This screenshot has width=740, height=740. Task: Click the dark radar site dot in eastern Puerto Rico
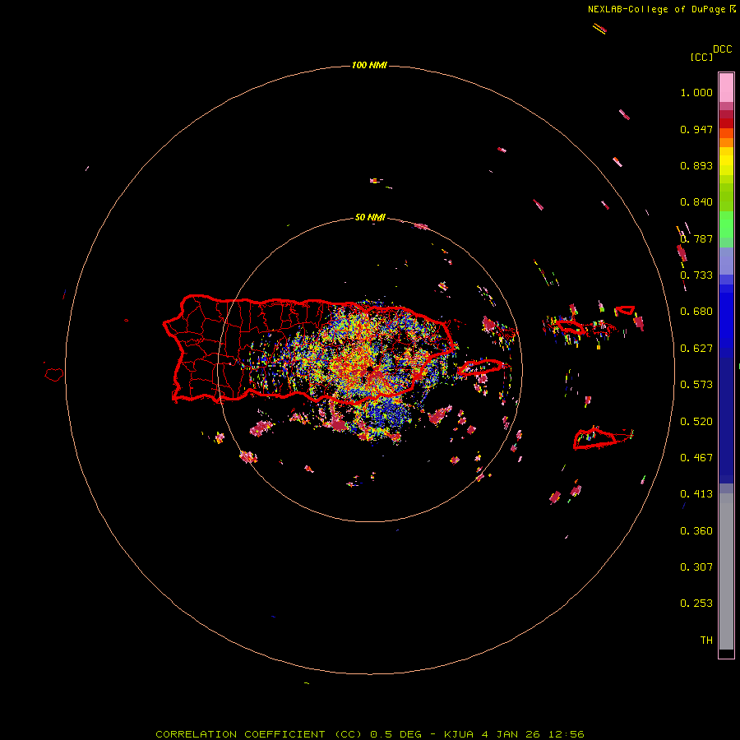[x=370, y=369]
